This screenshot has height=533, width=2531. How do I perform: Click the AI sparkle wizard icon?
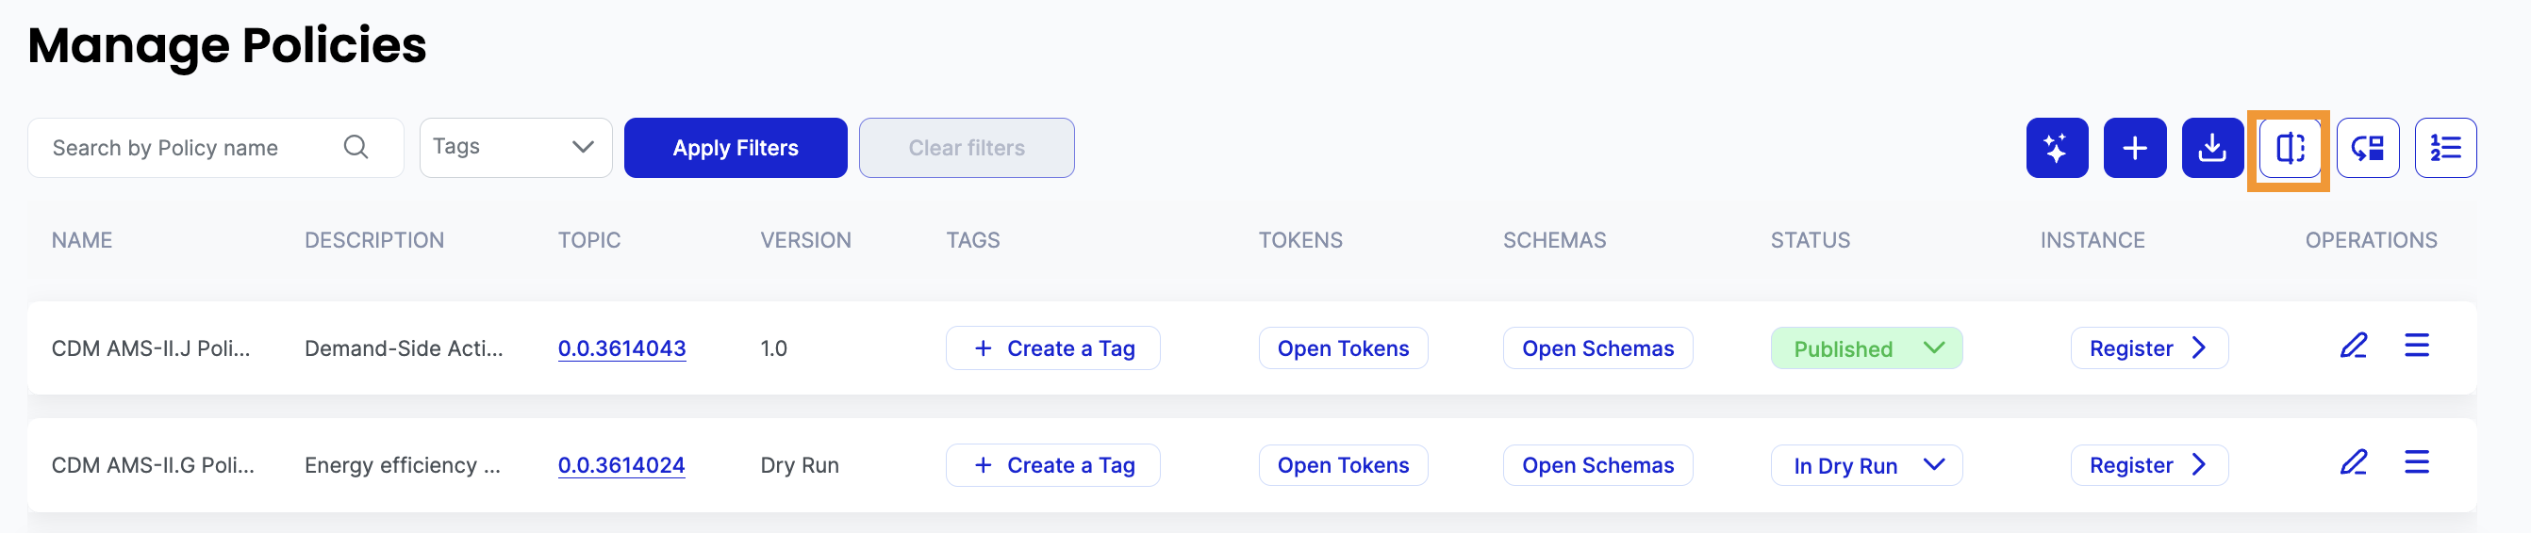pos(2056,148)
